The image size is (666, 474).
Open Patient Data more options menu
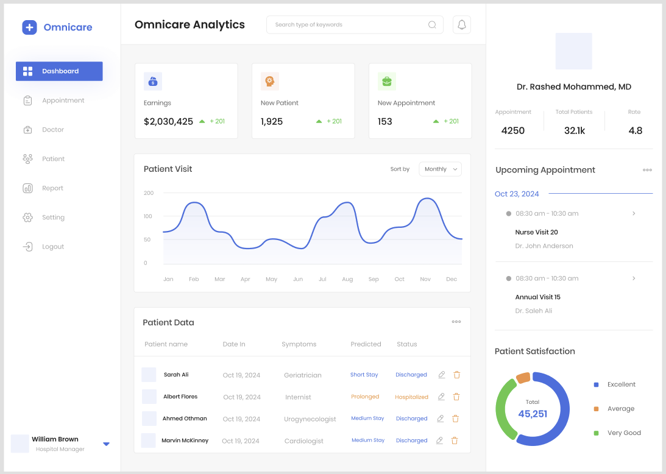pyautogui.click(x=456, y=322)
